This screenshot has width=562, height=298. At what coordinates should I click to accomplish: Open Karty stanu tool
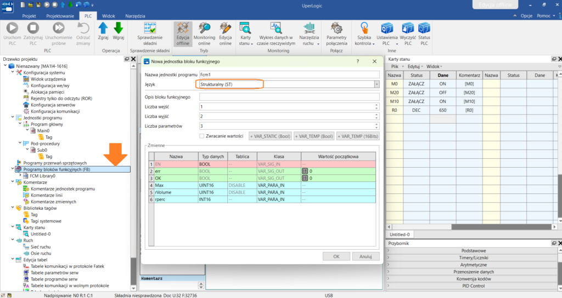click(245, 33)
